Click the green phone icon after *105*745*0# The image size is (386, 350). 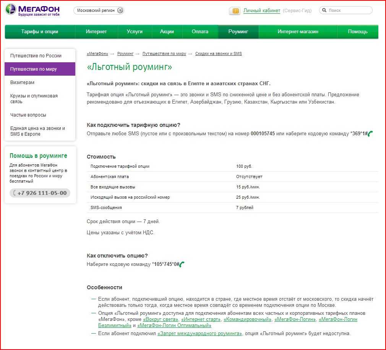pos(182,264)
